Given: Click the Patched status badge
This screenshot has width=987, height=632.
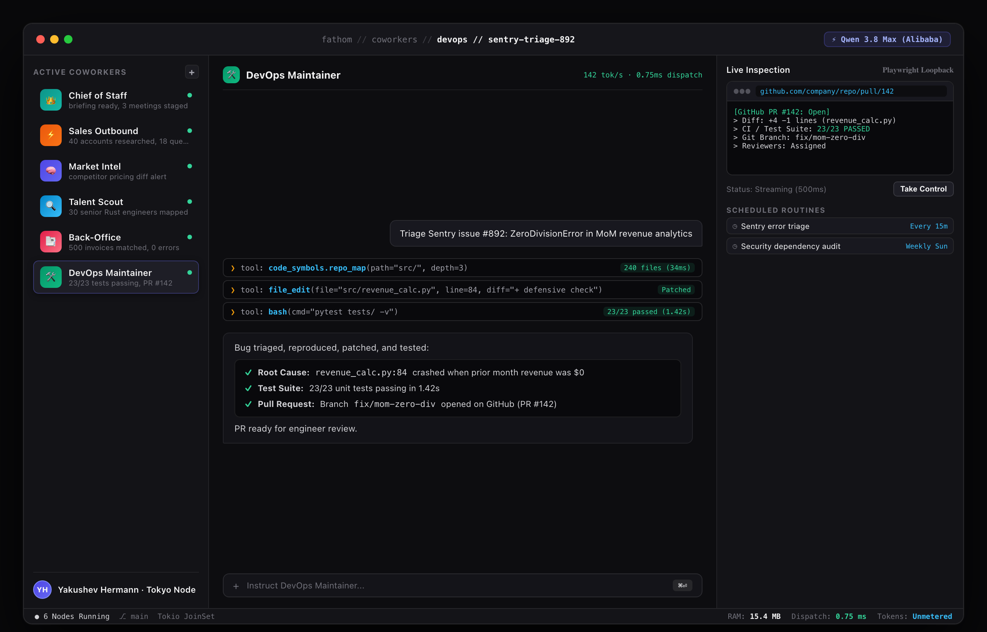Looking at the screenshot, I should [676, 290].
